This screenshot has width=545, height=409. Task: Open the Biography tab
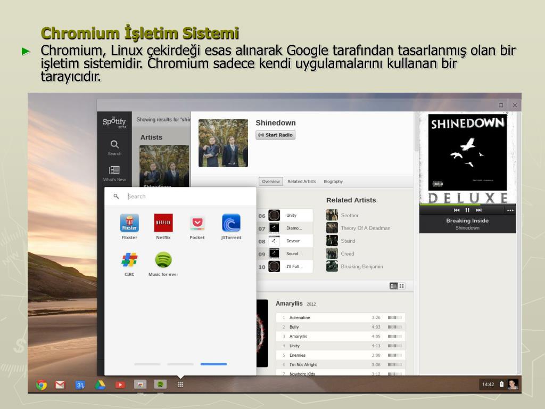(x=333, y=182)
